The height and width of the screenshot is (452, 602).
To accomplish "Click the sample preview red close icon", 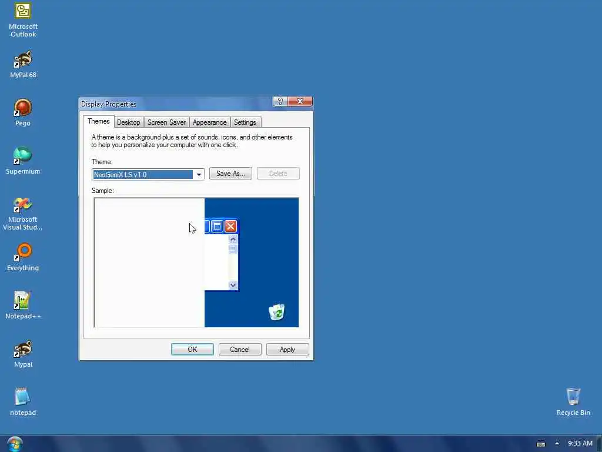I will tap(230, 227).
